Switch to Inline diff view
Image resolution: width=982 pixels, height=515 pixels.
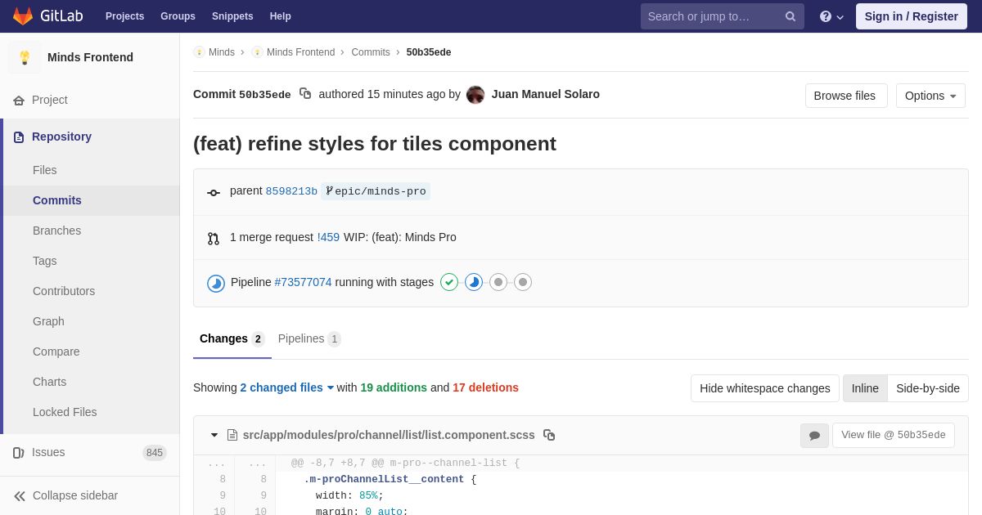pyautogui.click(x=865, y=388)
